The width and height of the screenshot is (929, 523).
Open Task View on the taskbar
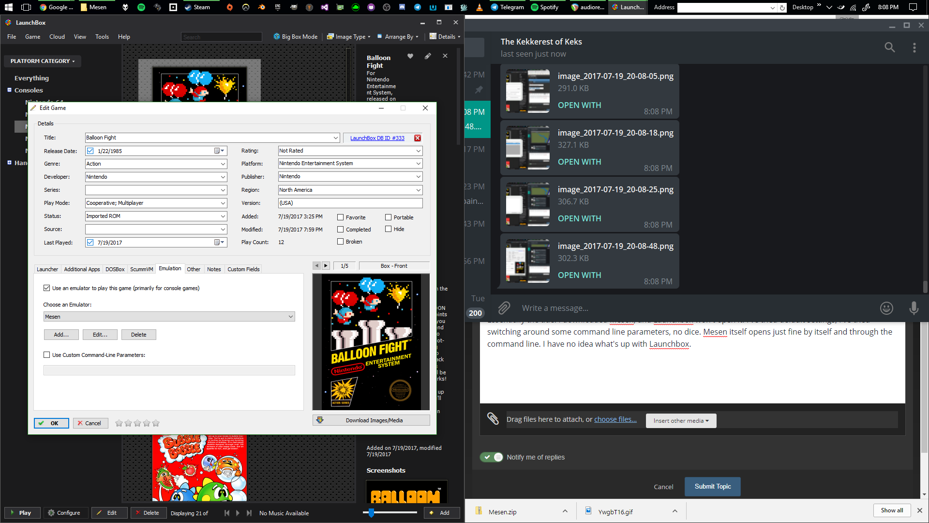pyautogui.click(x=26, y=7)
